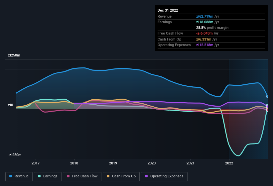Click the Free Cash Flow label in tooltip
Viewport: 273px width, 186px height.
pyautogui.click(x=170, y=33)
